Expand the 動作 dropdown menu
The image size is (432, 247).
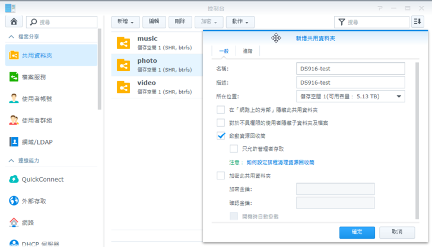tap(240, 22)
